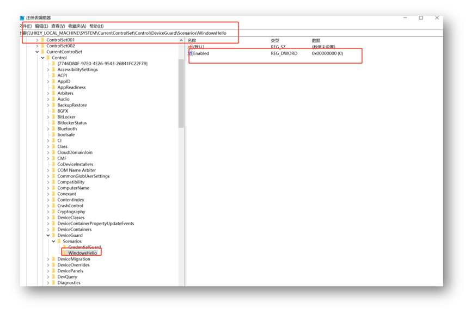471x309 pixels.
Task: Select the Diagnostics key
Action: click(x=69, y=283)
